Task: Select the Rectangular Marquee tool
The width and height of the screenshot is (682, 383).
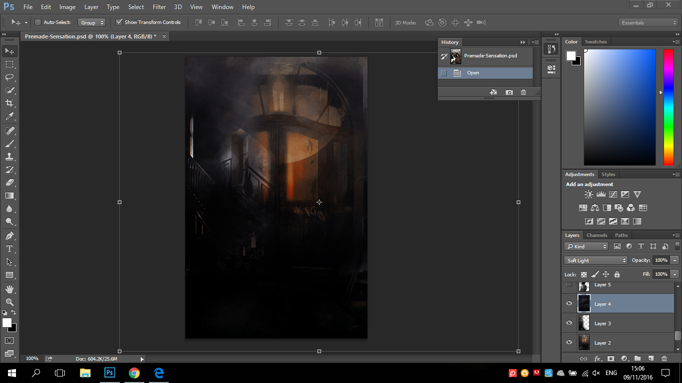Action: pos(9,64)
